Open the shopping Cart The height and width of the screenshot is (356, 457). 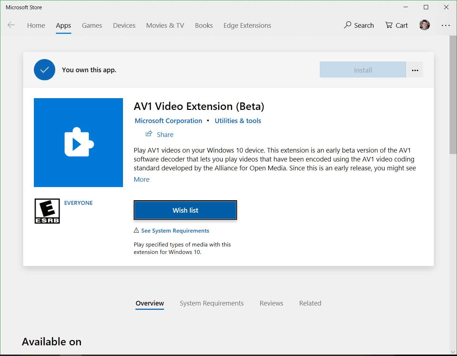tap(396, 25)
